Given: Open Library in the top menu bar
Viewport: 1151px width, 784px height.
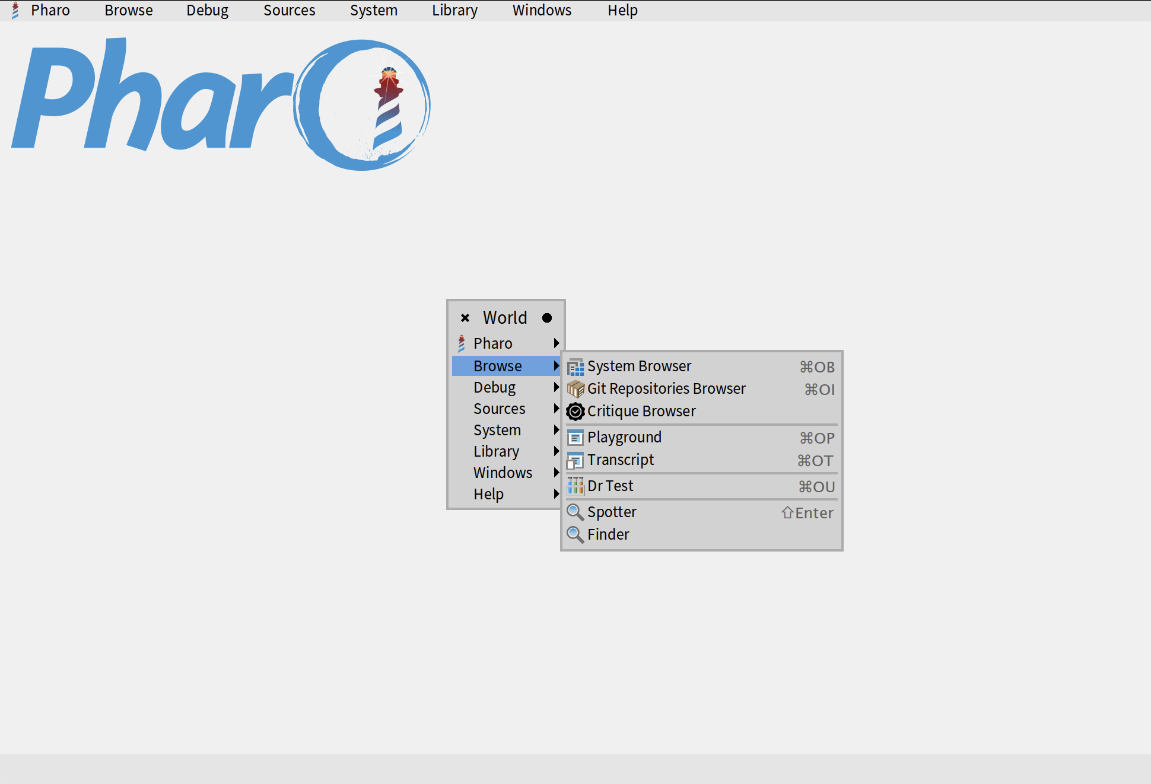Looking at the screenshot, I should click(x=454, y=11).
